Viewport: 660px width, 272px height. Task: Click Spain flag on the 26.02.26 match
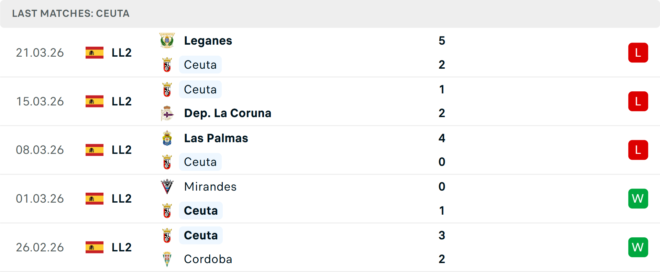(95, 247)
